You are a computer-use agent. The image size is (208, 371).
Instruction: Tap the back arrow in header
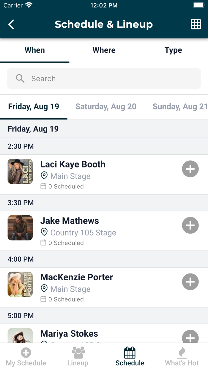[x=11, y=24]
